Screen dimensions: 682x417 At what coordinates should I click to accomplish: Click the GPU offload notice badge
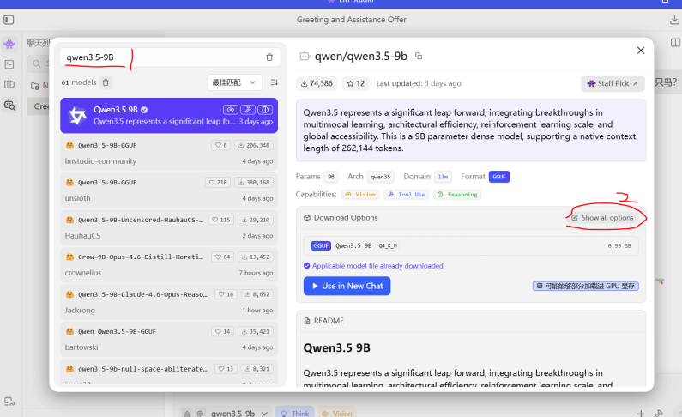585,286
